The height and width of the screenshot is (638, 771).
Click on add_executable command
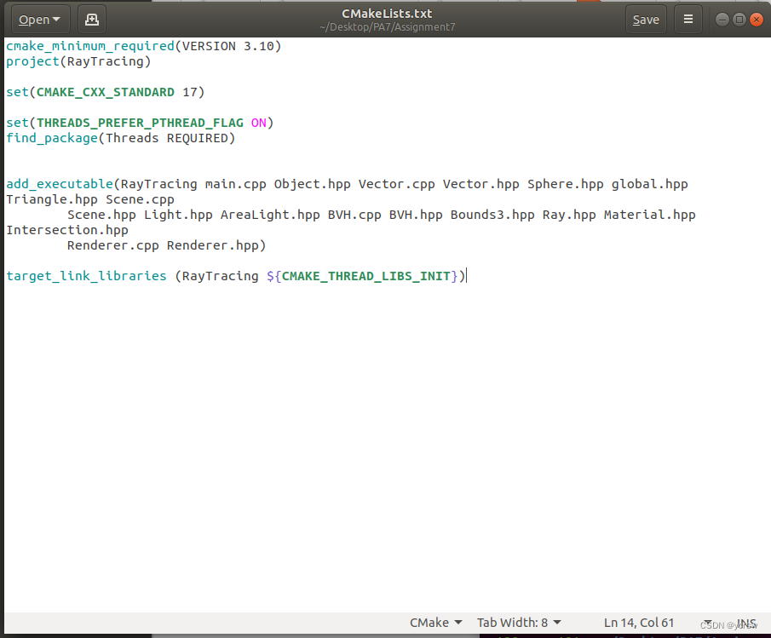click(60, 184)
